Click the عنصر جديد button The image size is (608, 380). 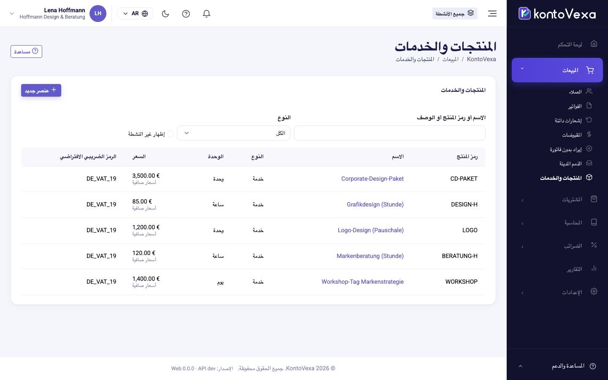point(41,90)
